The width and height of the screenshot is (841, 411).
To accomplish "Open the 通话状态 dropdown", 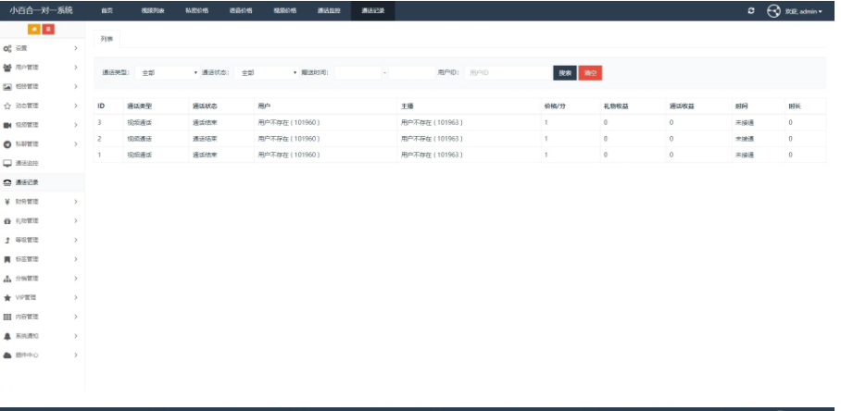I will pos(267,73).
